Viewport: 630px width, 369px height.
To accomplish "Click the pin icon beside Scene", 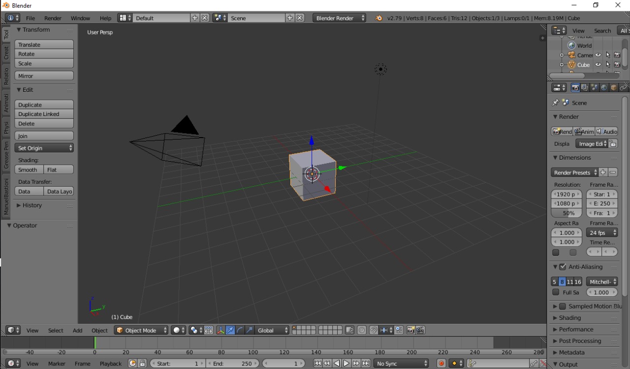I will point(556,103).
